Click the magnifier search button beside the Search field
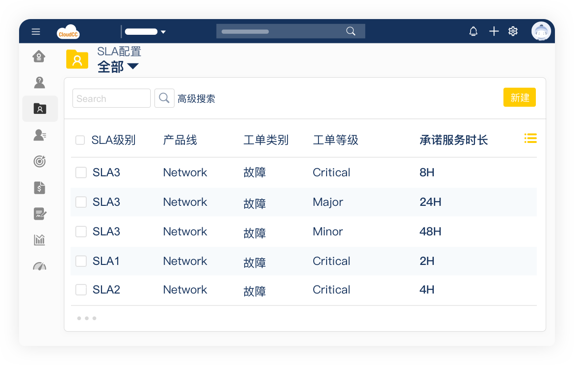The height and width of the screenshot is (365, 574). point(164,98)
